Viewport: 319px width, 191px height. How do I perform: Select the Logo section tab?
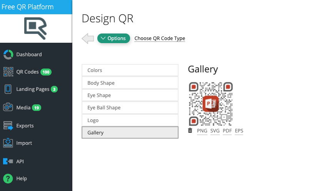[130, 121]
